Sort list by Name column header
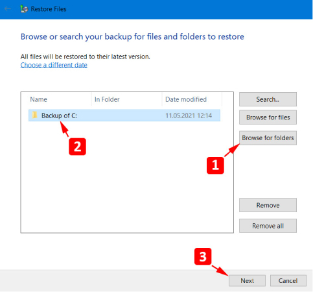 [38, 99]
